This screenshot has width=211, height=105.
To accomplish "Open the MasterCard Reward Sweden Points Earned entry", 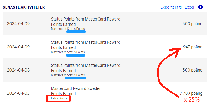I will [x=76, y=91].
